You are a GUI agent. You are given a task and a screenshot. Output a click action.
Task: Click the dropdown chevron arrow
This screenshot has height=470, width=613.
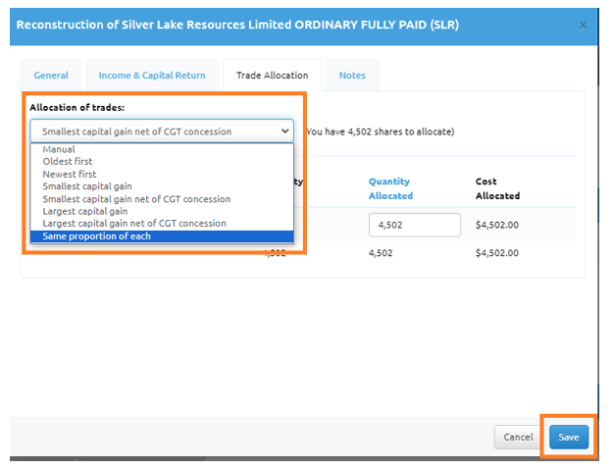coord(284,131)
